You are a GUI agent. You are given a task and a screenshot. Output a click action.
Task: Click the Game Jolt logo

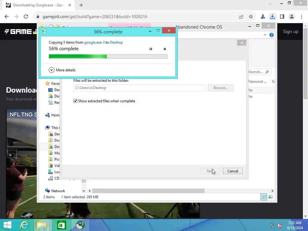(20, 31)
